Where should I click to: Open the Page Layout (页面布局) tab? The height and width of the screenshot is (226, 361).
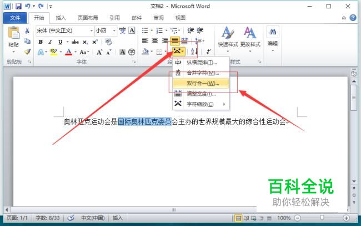coord(88,18)
